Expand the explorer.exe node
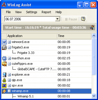The width and height of the screenshot is (98, 100). [x=9, y=74]
